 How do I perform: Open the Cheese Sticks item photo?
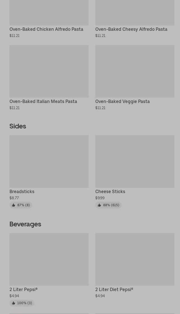pyautogui.click(x=135, y=161)
